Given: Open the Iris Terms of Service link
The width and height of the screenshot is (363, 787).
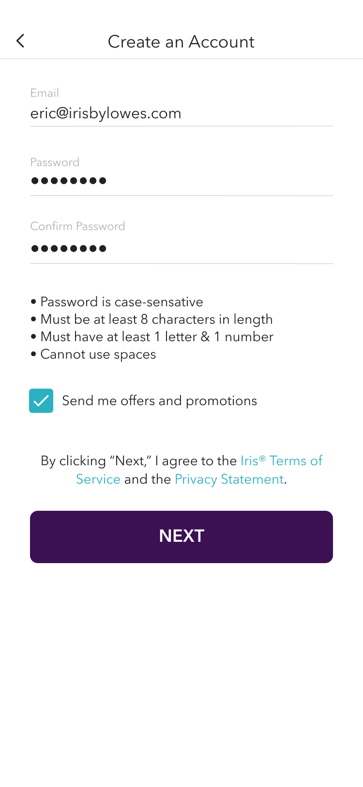Looking at the screenshot, I should [281, 461].
